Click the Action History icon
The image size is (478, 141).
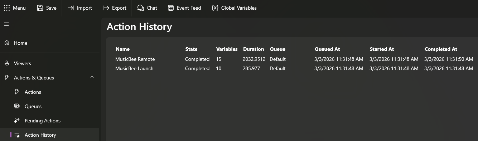(17, 135)
